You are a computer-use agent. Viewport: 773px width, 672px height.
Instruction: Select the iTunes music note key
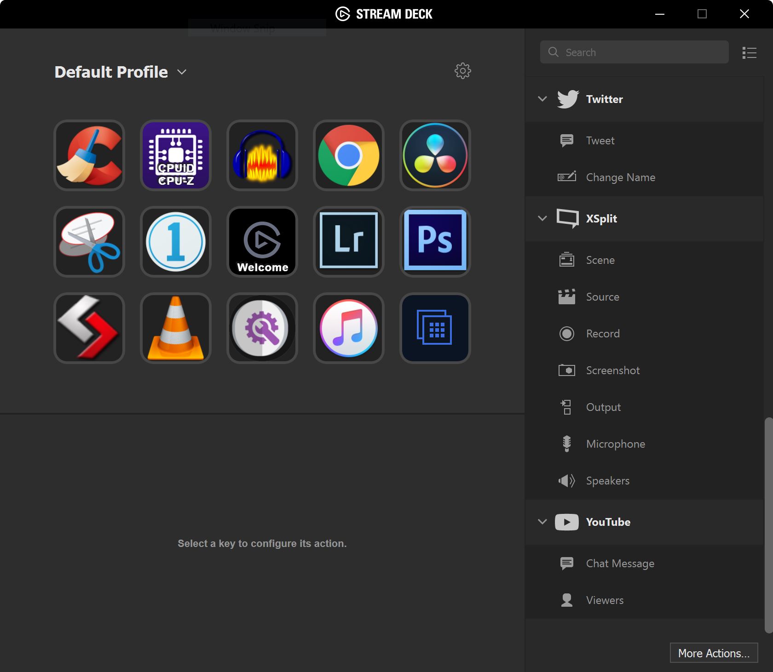[349, 328]
